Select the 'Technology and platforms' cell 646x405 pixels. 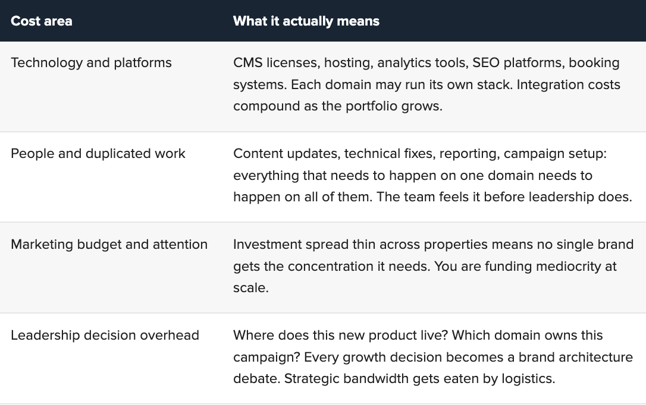91,63
